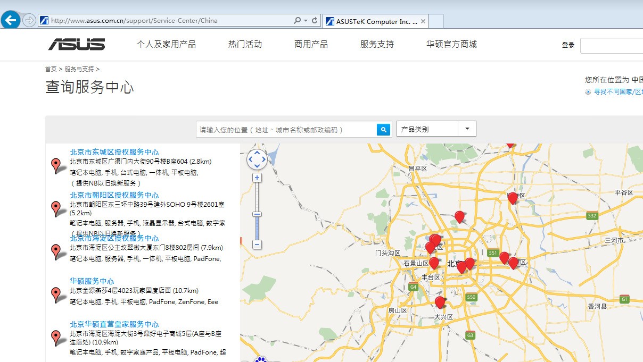Pan the map up with the top arrow

click(x=257, y=153)
